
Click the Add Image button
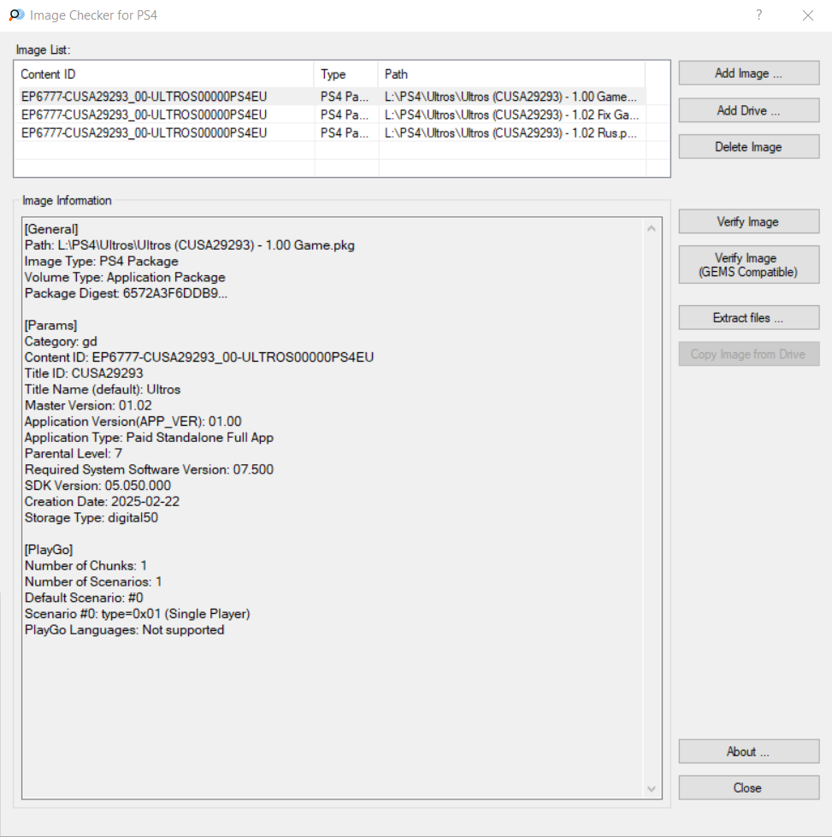pos(749,74)
